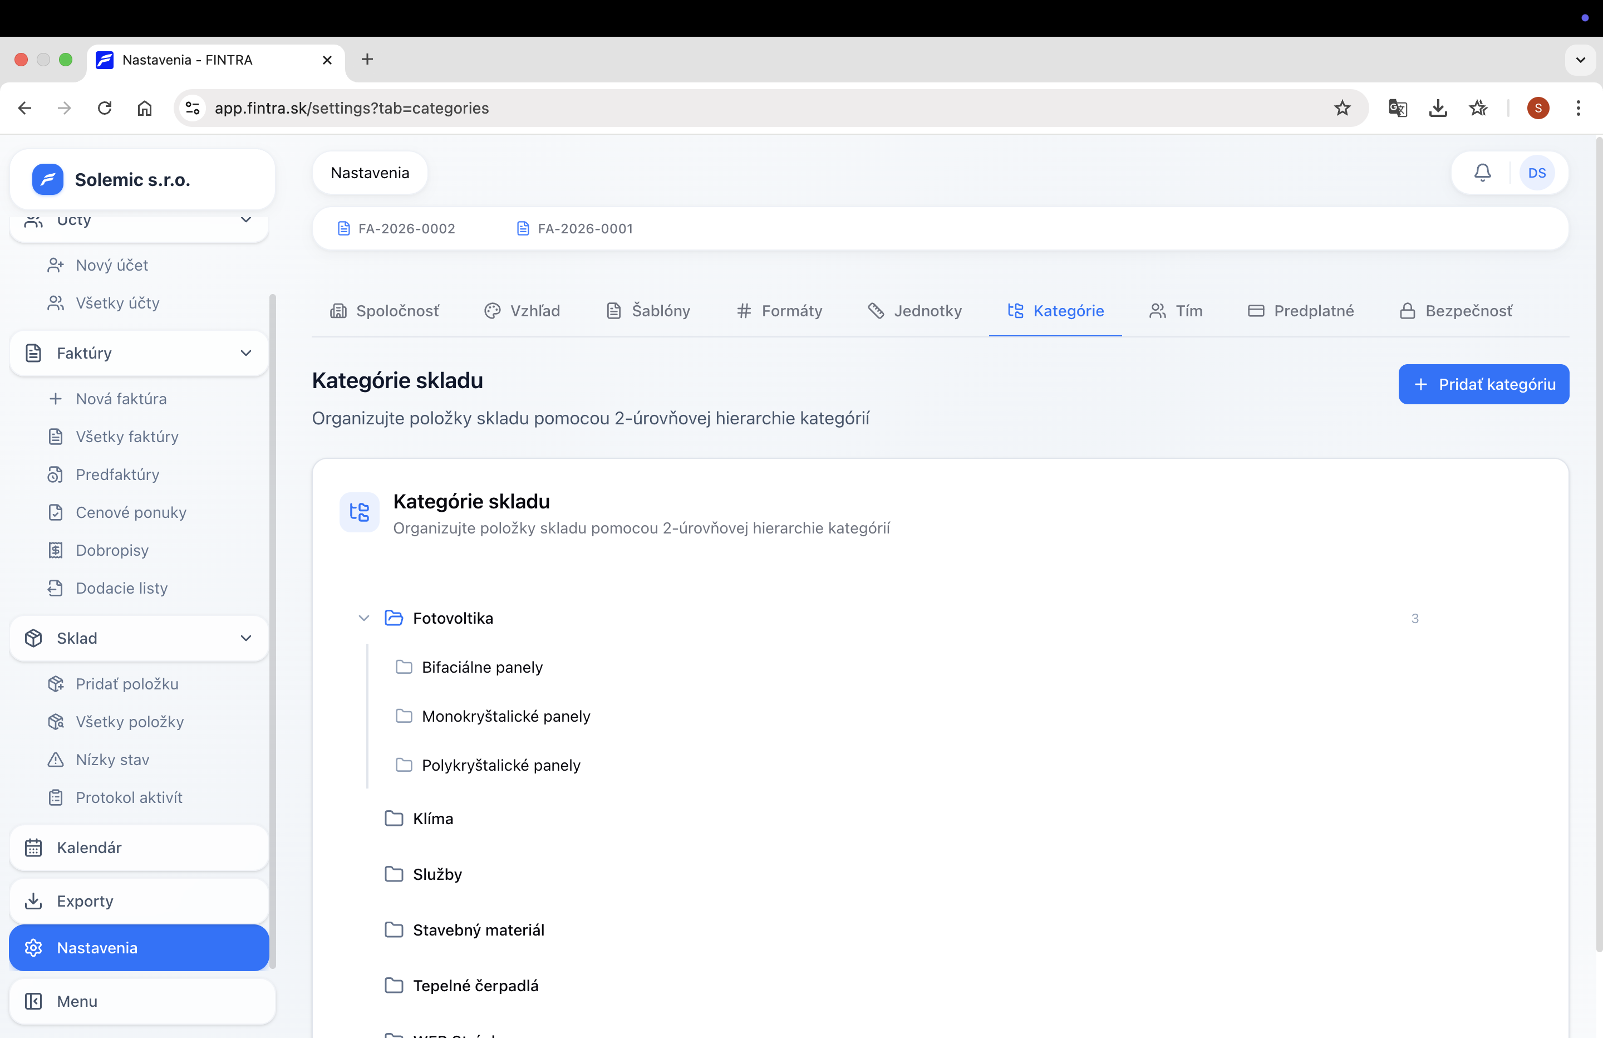The image size is (1603, 1038).
Task: Select the gear icon beside Nastavenia
Action: tap(33, 948)
